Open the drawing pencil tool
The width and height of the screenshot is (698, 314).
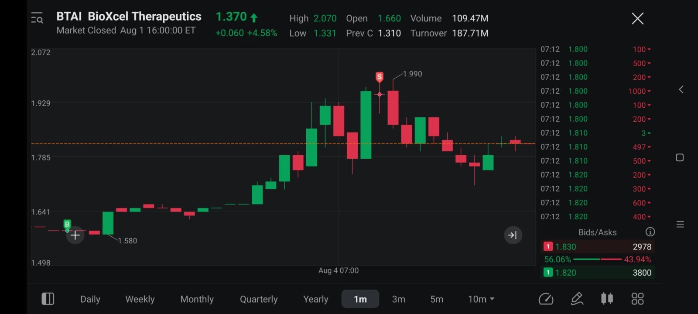click(x=577, y=299)
